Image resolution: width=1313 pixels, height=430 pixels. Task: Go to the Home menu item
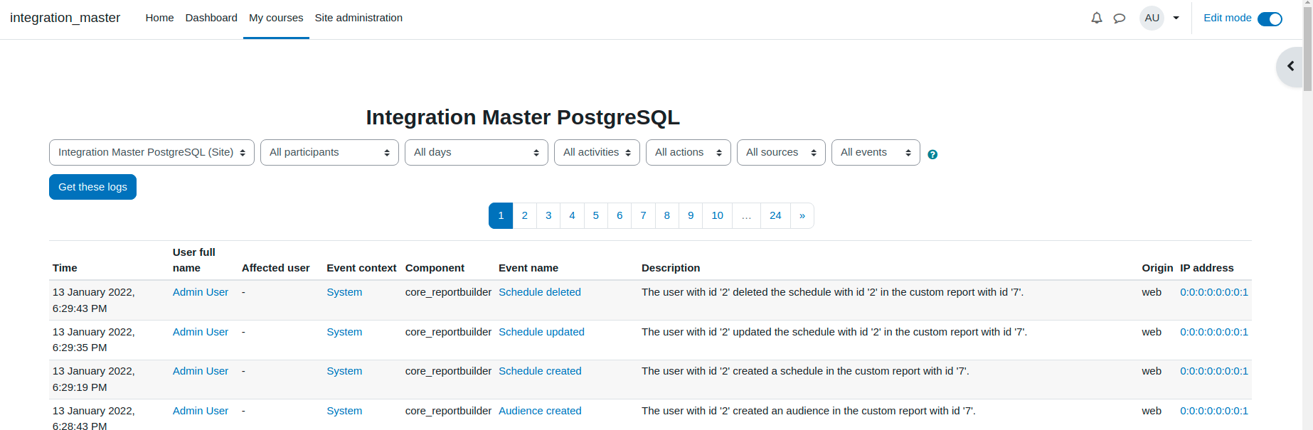coord(159,18)
